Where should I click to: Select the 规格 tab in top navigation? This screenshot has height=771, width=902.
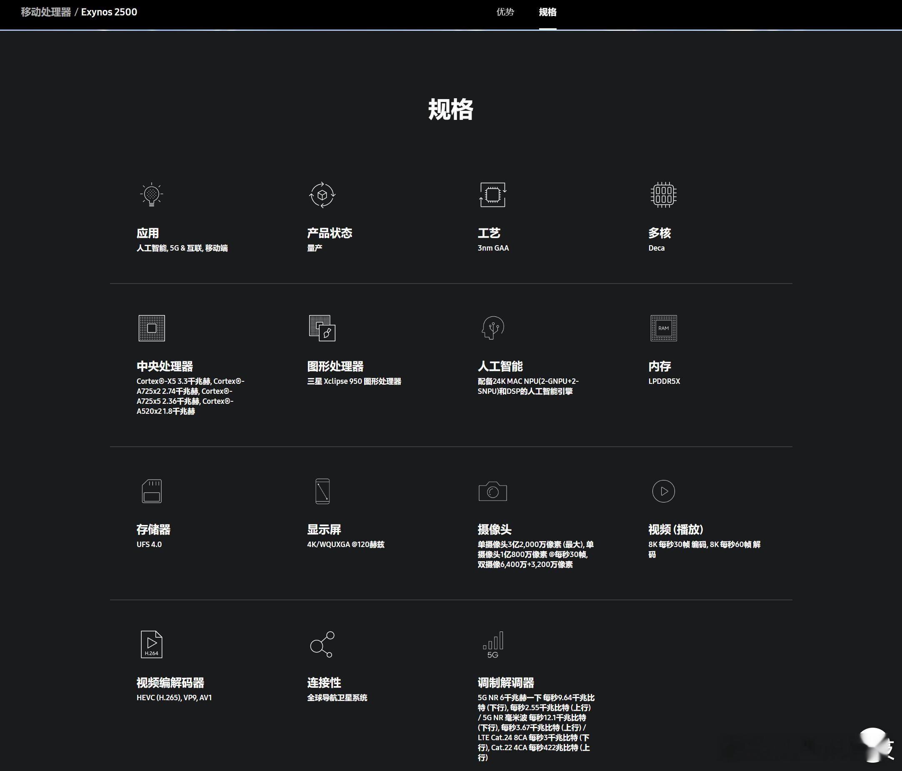pos(547,12)
